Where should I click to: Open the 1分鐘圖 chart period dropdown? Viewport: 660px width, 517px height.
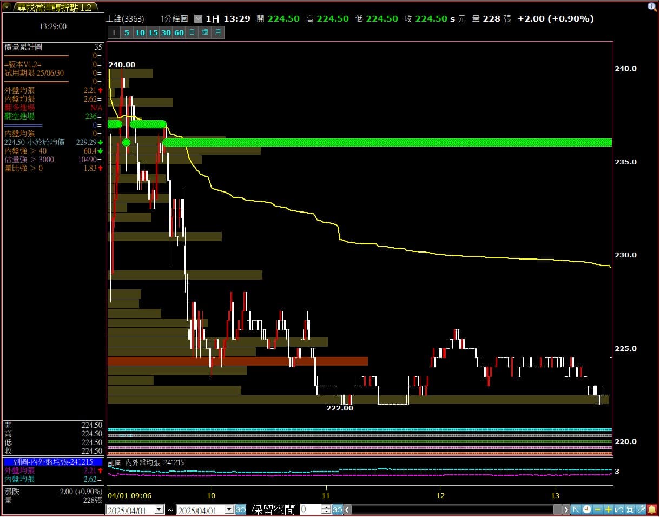[x=198, y=18]
